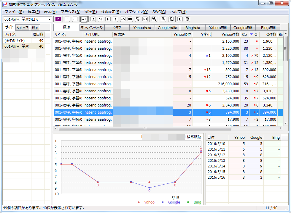The image size is (291, 213).
Task: Click the up-down arrows changed filter icon
Action: click(101, 19)
